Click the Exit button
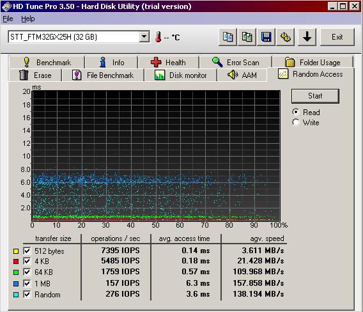This screenshot has width=363, height=312. 337,37
